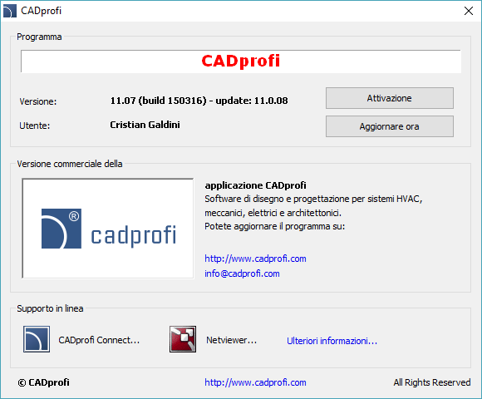Click the © CADprofi copyright text

[x=44, y=382]
